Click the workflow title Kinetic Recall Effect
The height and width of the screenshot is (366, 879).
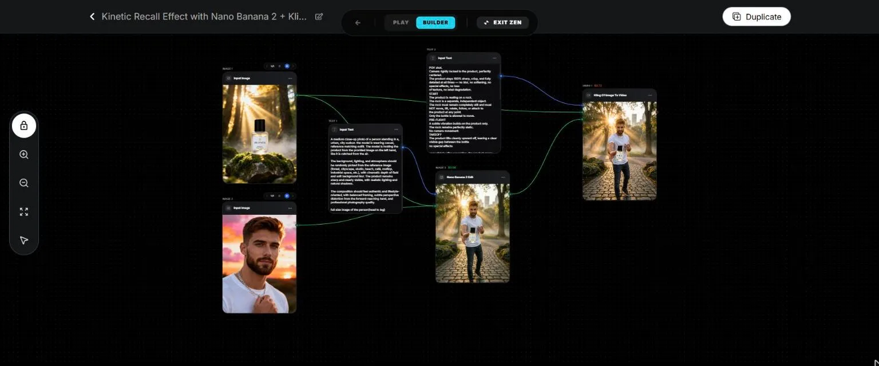[x=204, y=17]
